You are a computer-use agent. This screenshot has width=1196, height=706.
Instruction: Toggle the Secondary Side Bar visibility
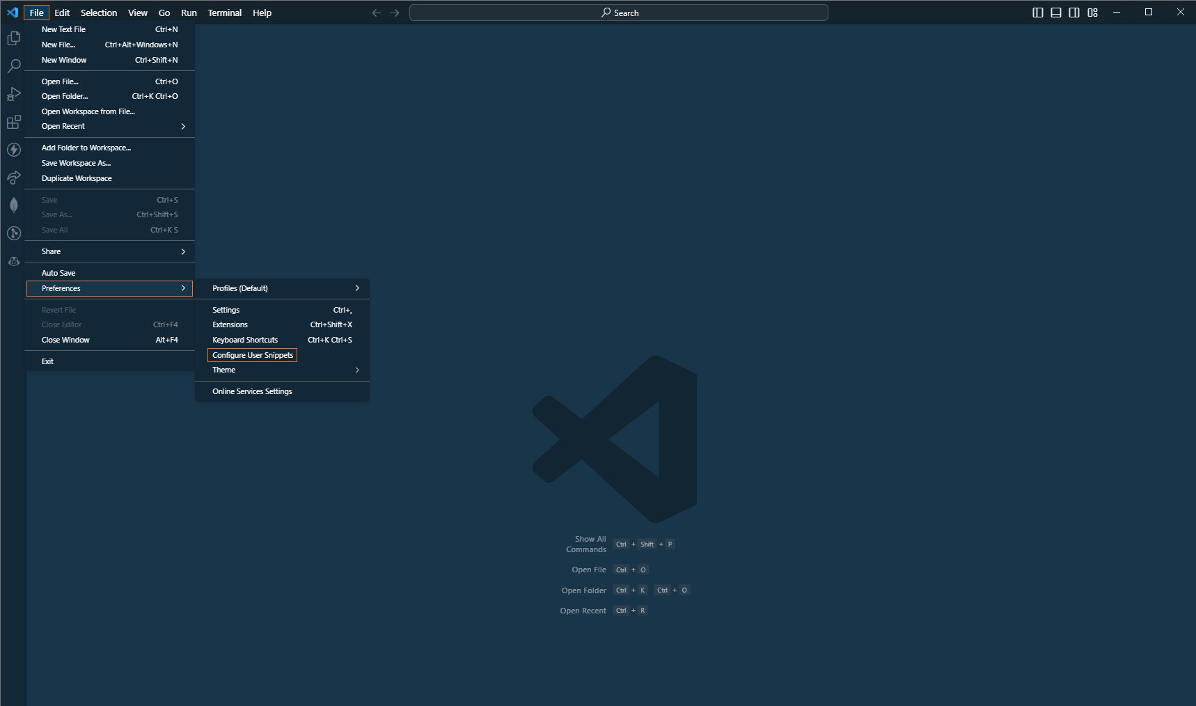pyautogui.click(x=1074, y=13)
